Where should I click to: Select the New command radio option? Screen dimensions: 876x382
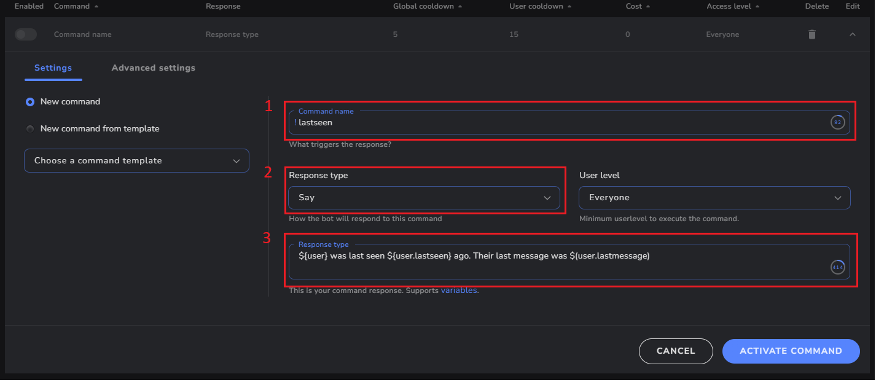30,102
